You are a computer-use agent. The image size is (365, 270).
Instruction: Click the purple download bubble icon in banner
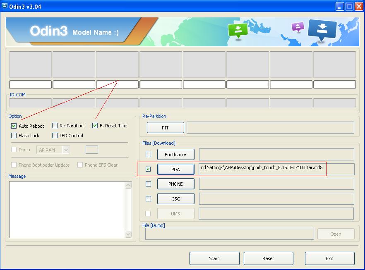click(x=298, y=27)
